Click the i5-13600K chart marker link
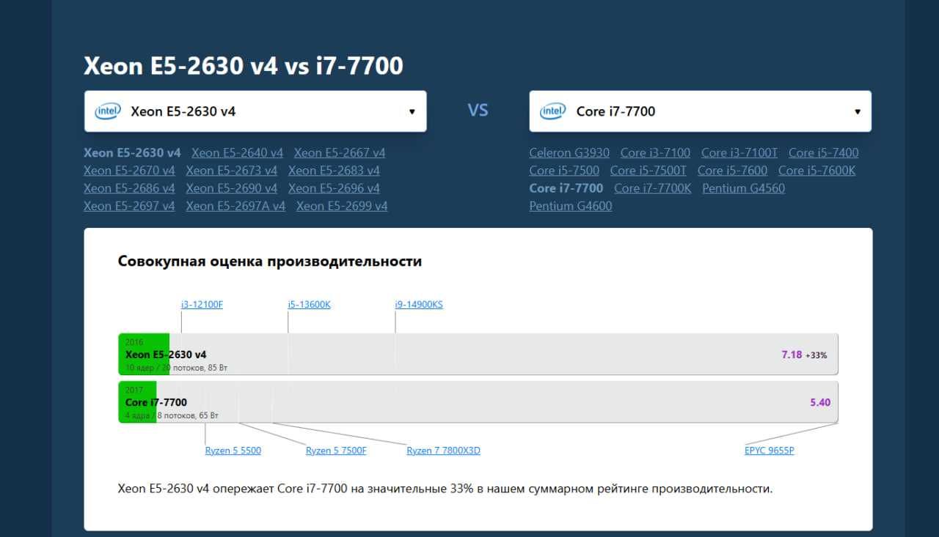Screen dimensions: 939x537 (309, 304)
